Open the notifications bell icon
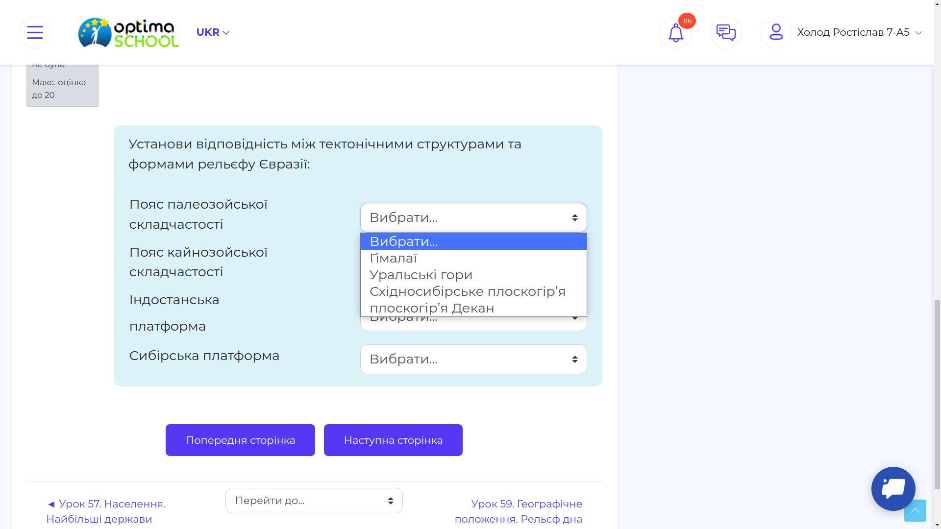The width and height of the screenshot is (941, 529). [675, 33]
